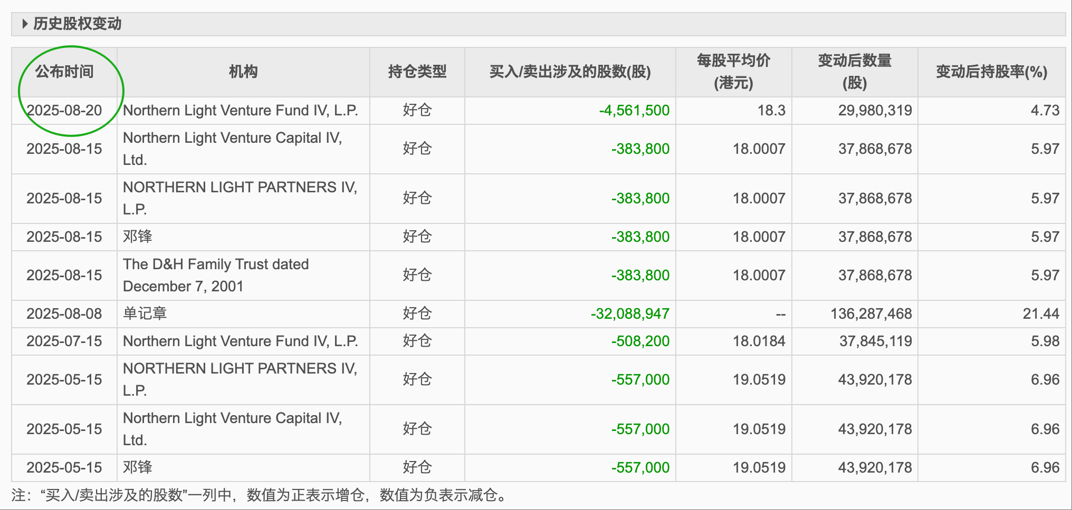1072x510 pixels.
Task: Click the 变动后持股率(%) column header
Action: click(x=992, y=72)
